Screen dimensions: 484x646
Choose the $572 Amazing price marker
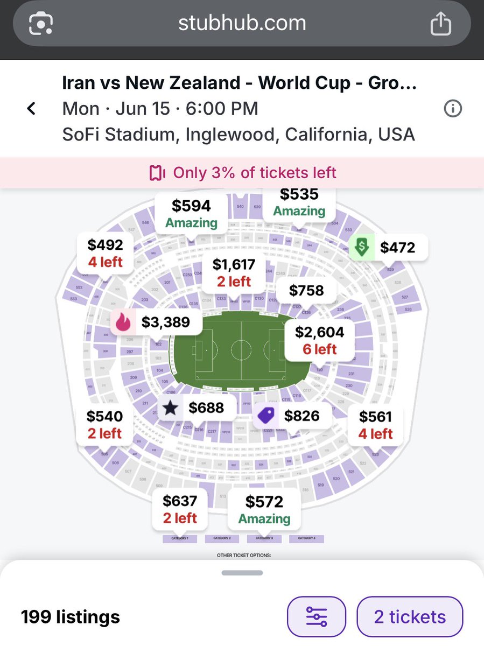(264, 509)
